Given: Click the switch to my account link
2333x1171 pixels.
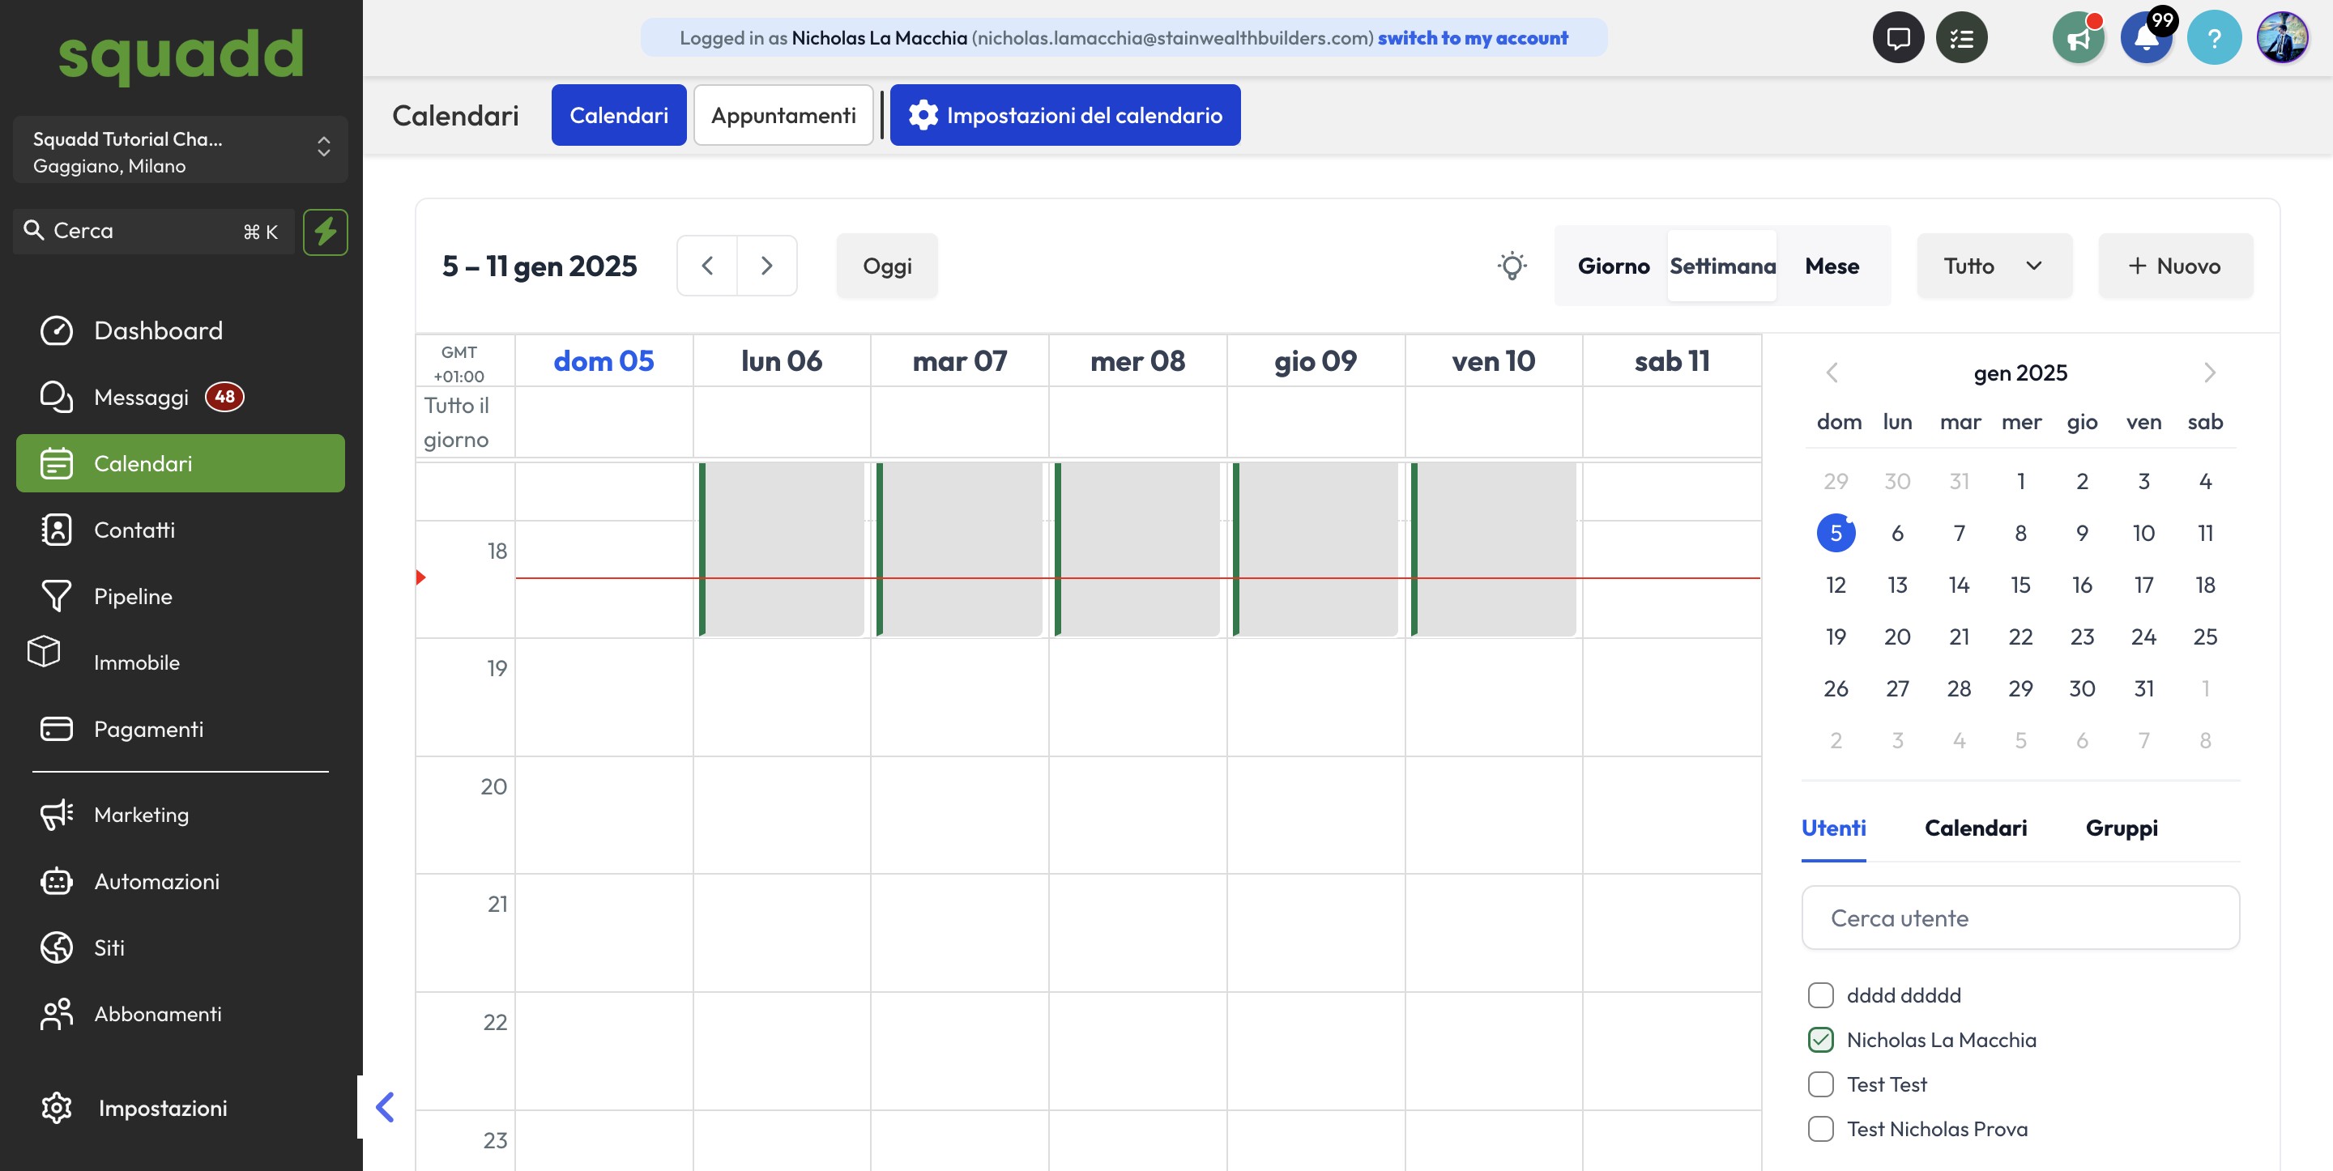Looking at the screenshot, I should (x=1473, y=38).
